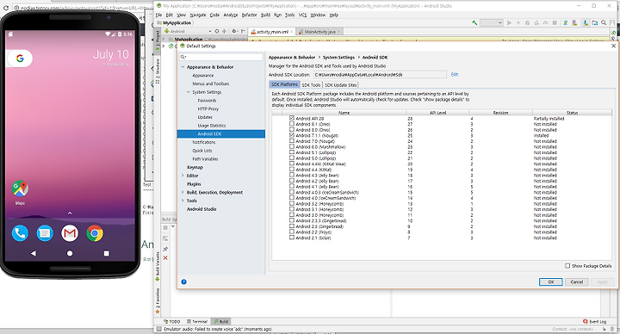
Task: Open Chrome app on emulator dock
Action: pyautogui.click(x=95, y=233)
